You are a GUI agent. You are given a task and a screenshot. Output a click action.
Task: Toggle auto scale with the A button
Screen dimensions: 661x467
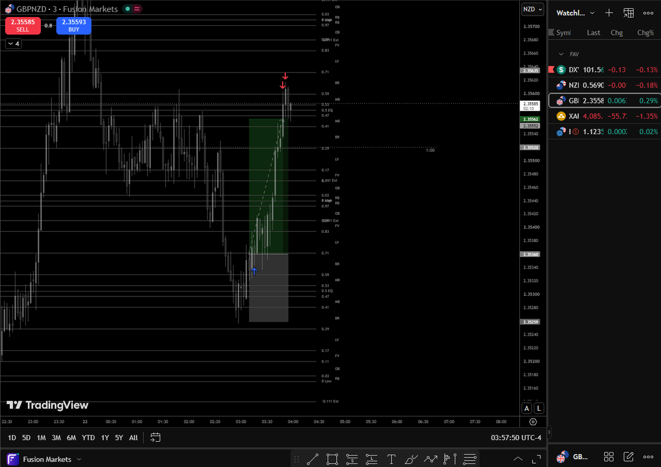pyautogui.click(x=527, y=408)
